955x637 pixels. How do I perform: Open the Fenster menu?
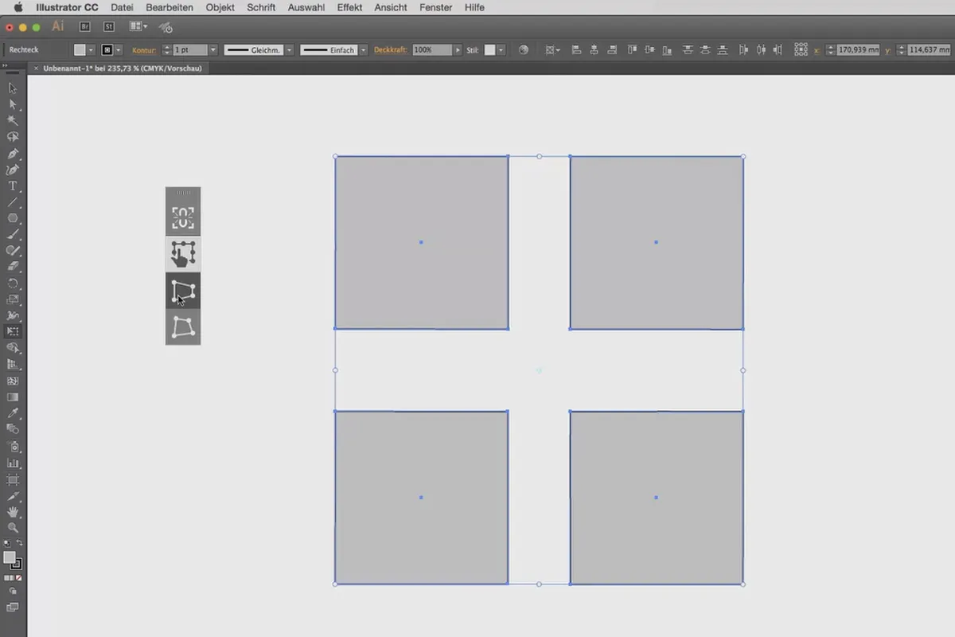436,7
